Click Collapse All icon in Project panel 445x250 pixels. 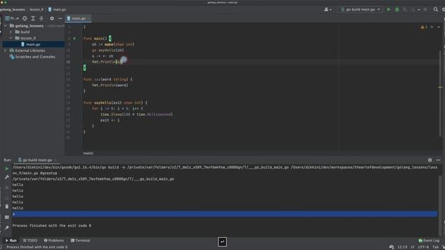42,19
